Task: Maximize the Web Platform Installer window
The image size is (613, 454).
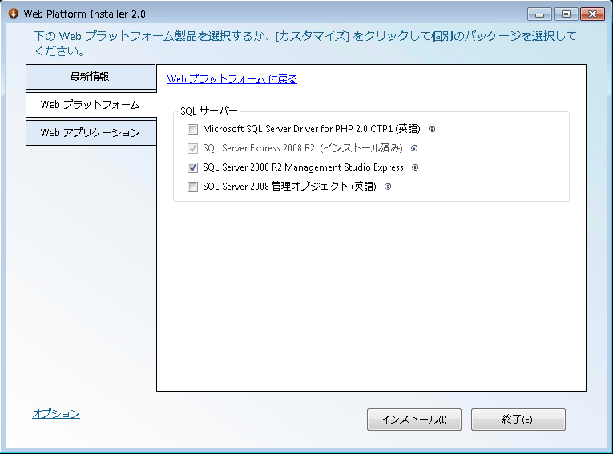Action: click(566, 14)
